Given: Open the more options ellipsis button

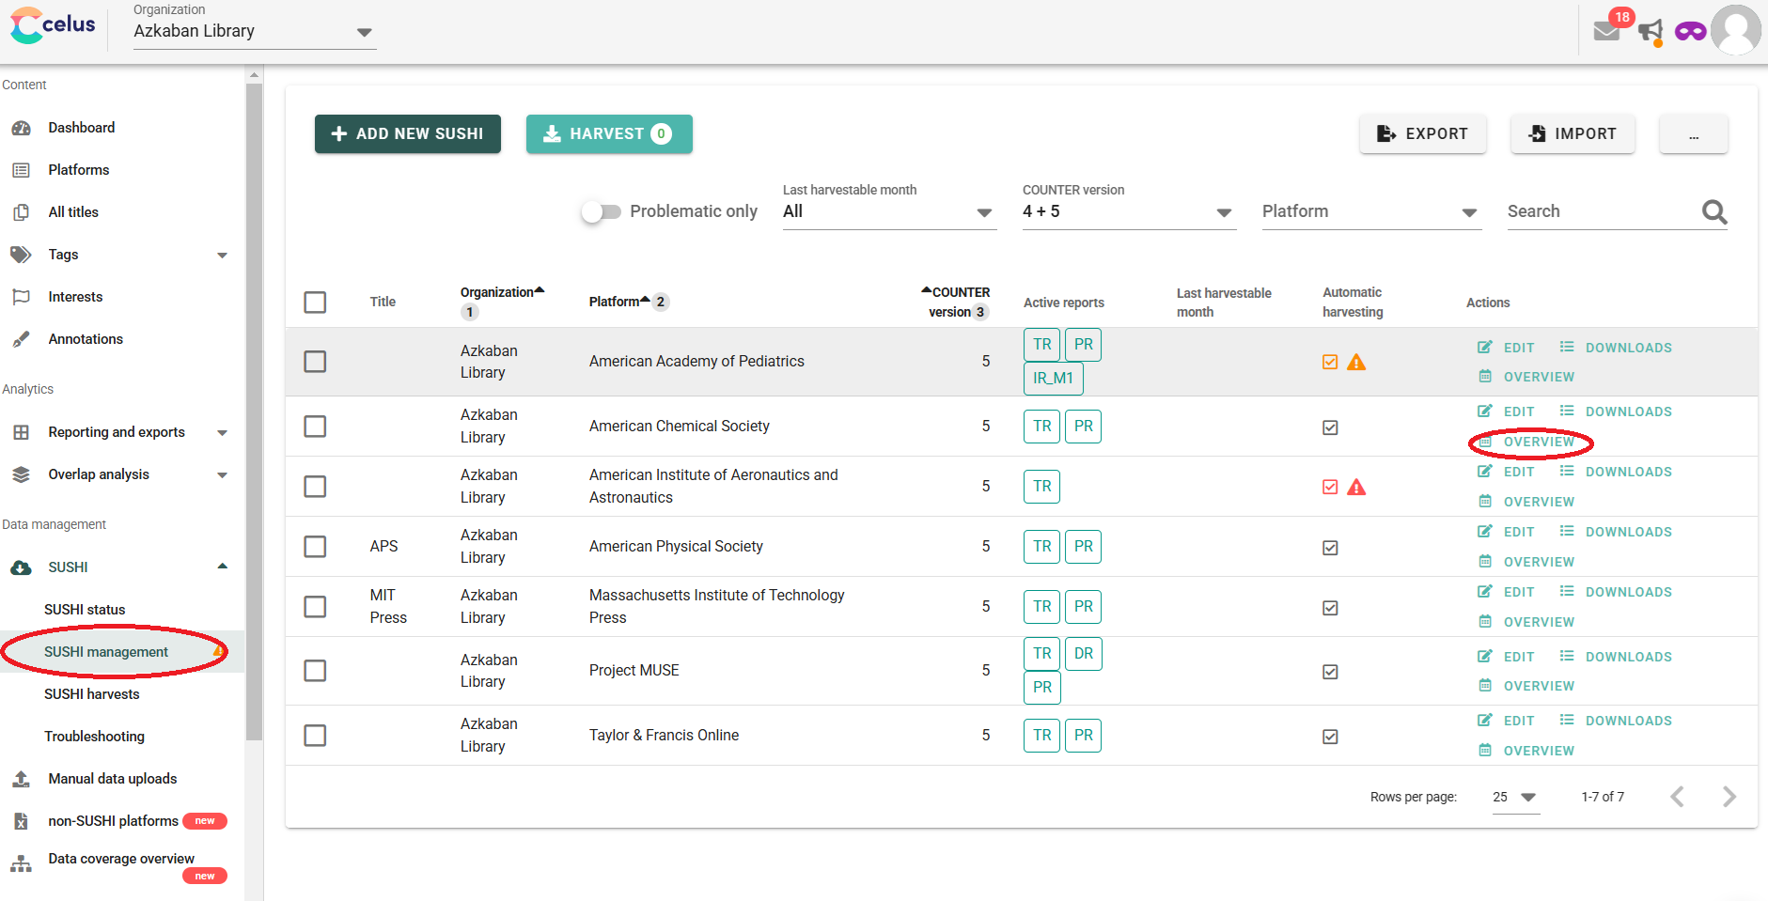Looking at the screenshot, I should pyautogui.click(x=1694, y=134).
